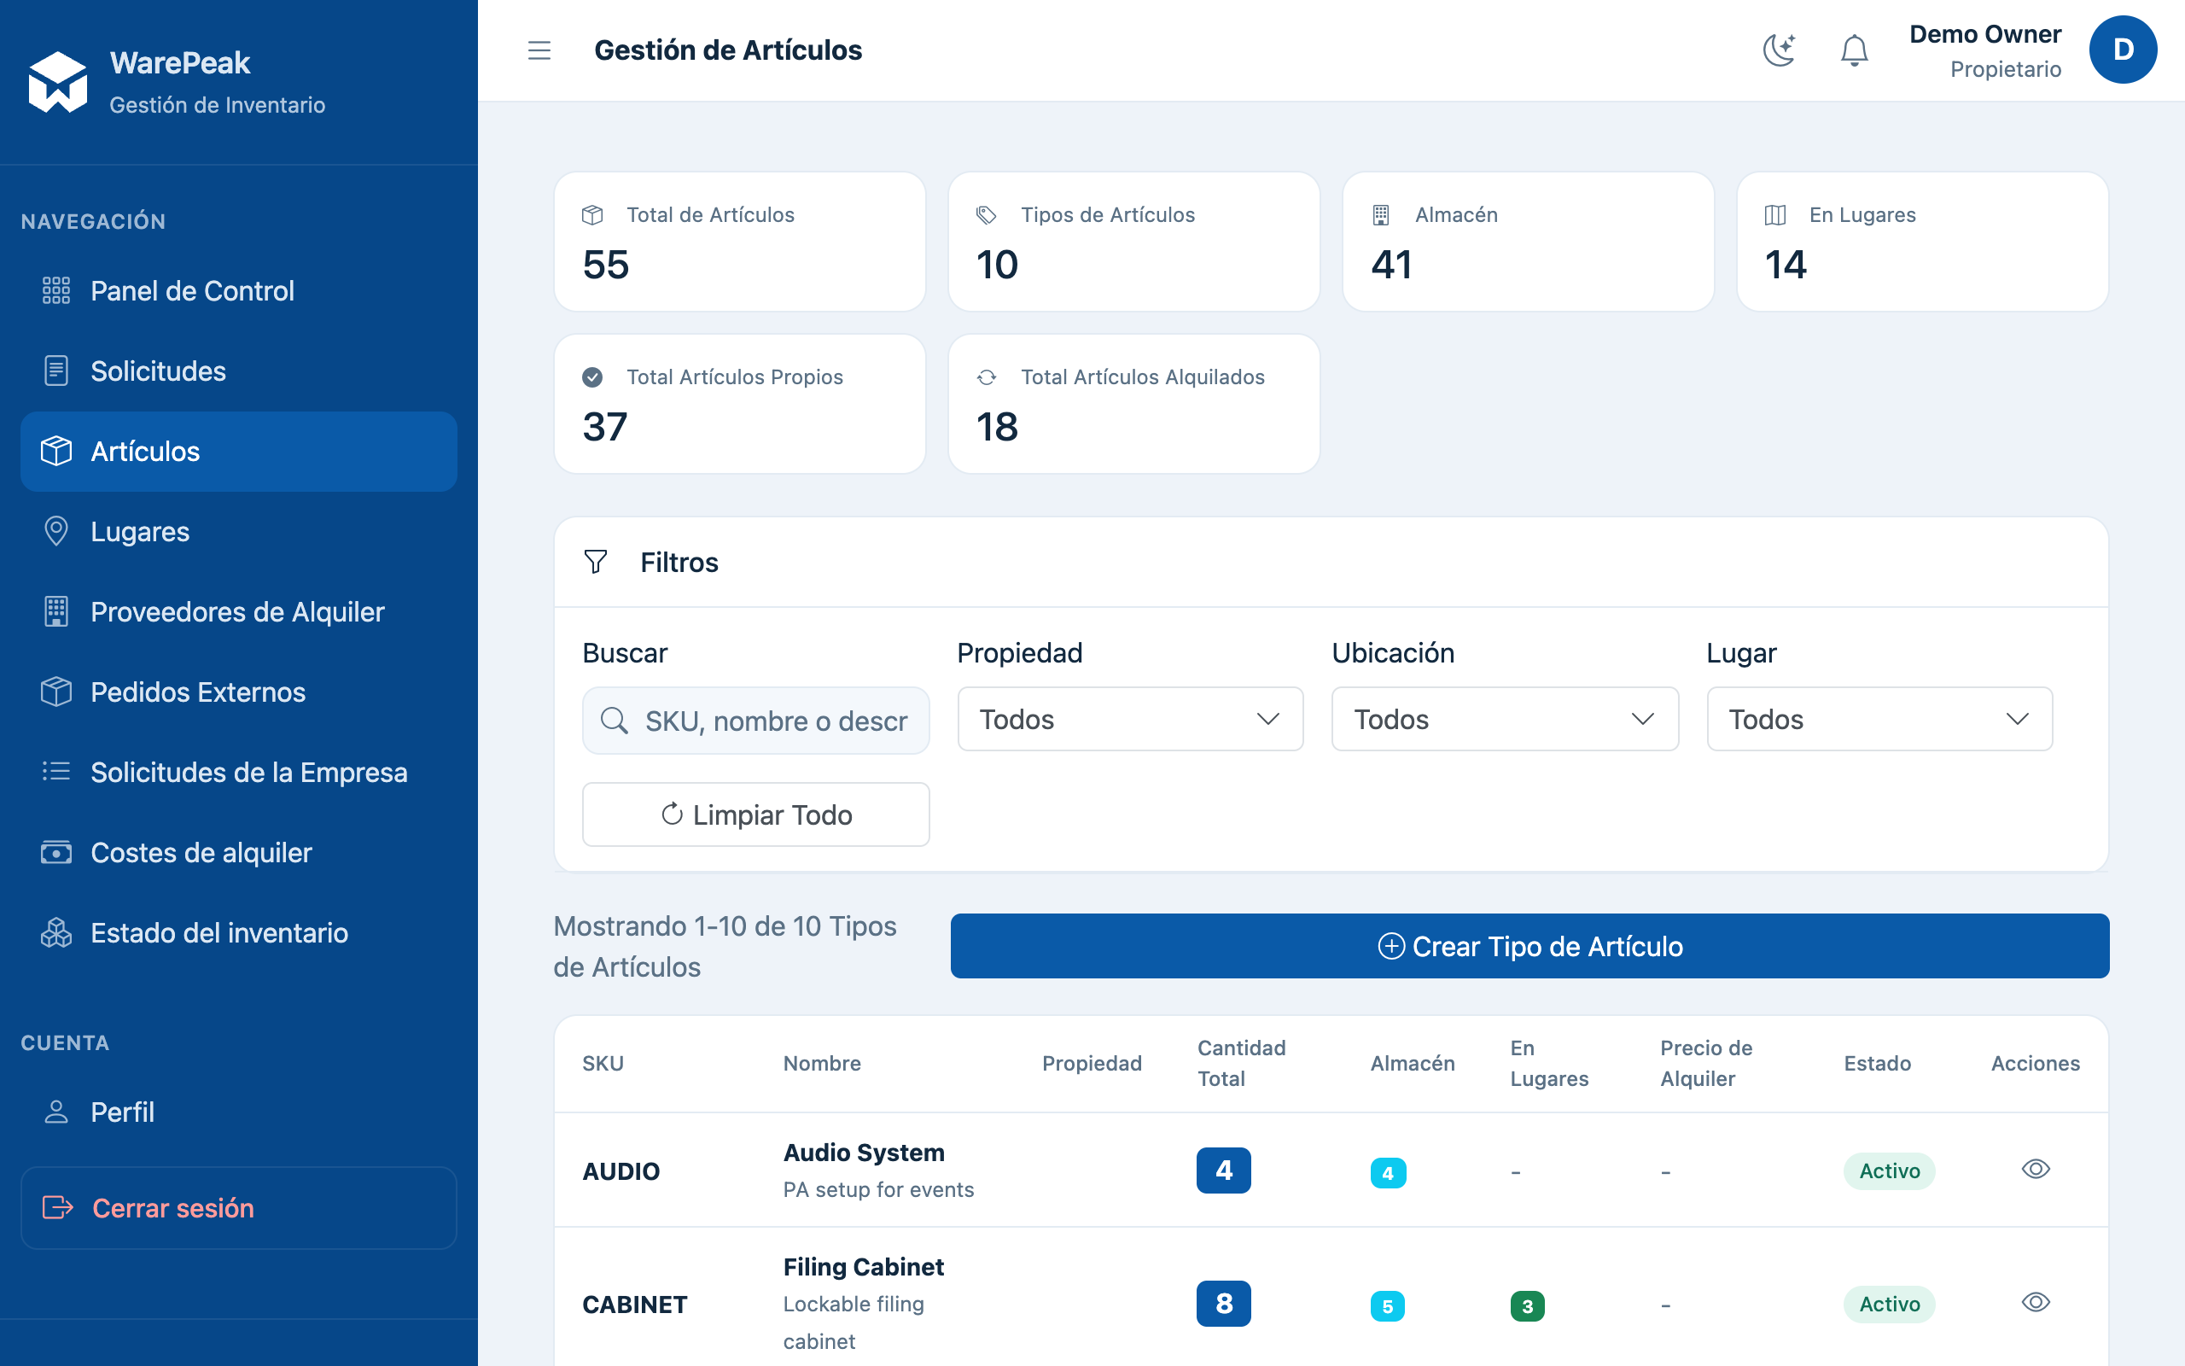Click Limpiar Todo to reset filters

coord(755,814)
